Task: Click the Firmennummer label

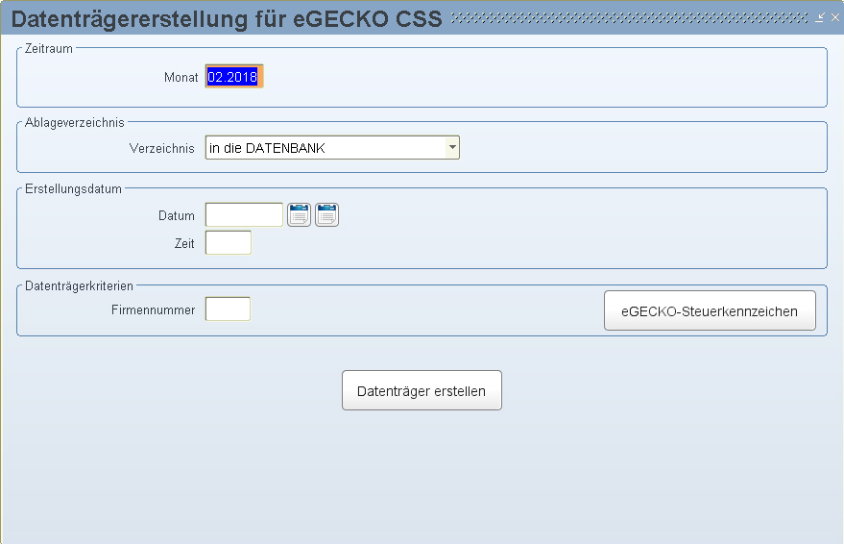Action: point(153,309)
